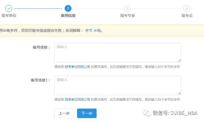Click the step 3 circle icon

tap(127, 8)
